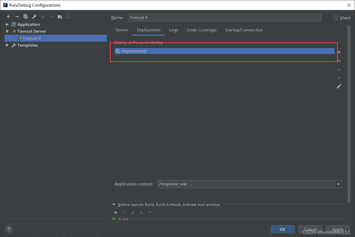The image size is (355, 237).
Task: Move before launch task down
Action: point(150,213)
